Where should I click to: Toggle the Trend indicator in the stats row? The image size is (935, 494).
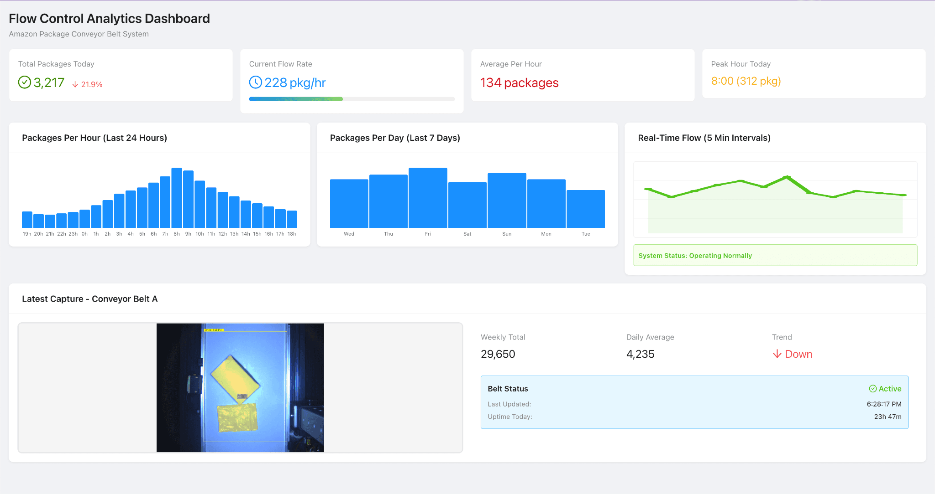[792, 354]
